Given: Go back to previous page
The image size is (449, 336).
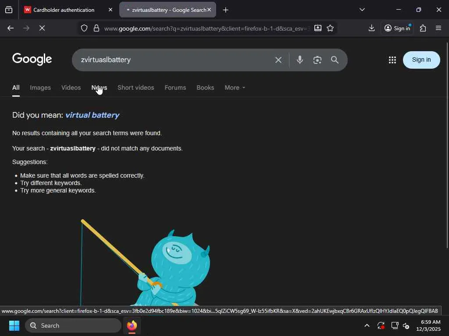Looking at the screenshot, I should [x=11, y=28].
